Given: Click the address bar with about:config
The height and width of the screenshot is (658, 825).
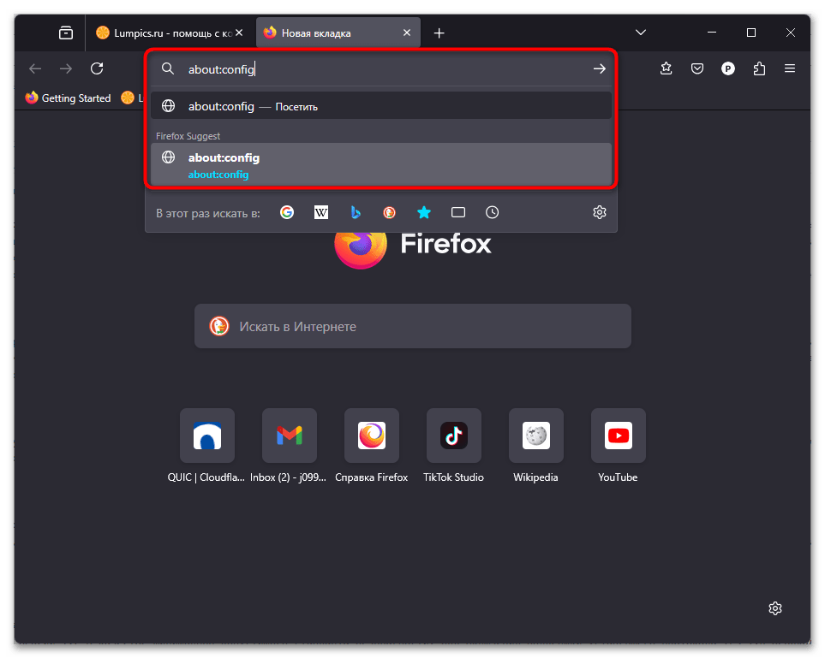Looking at the screenshot, I should tap(381, 68).
